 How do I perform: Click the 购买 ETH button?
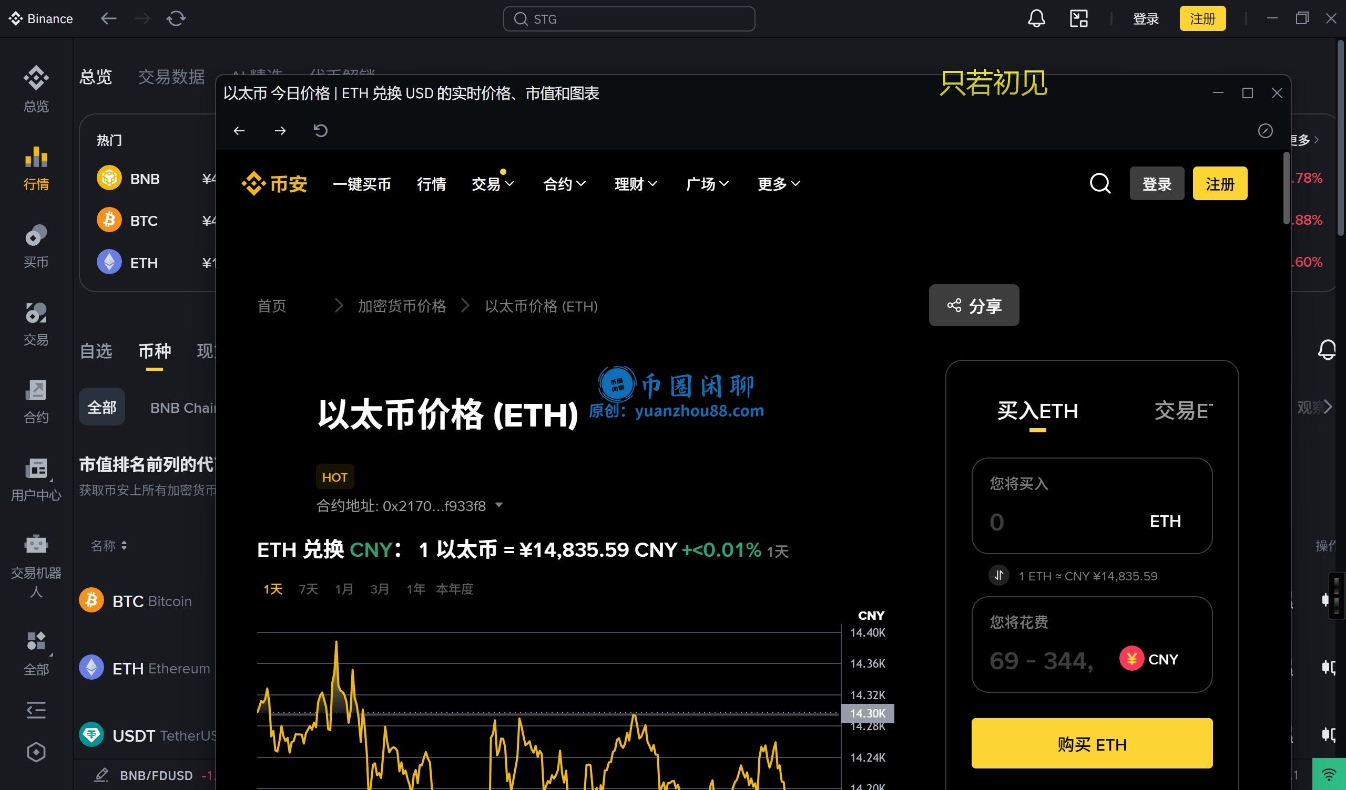[1091, 744]
